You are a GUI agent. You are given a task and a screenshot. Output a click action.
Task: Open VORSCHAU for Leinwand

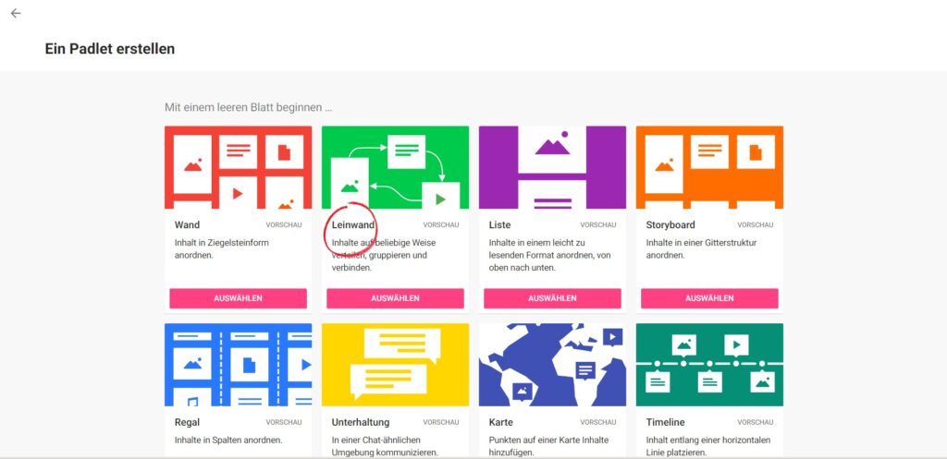click(x=441, y=225)
